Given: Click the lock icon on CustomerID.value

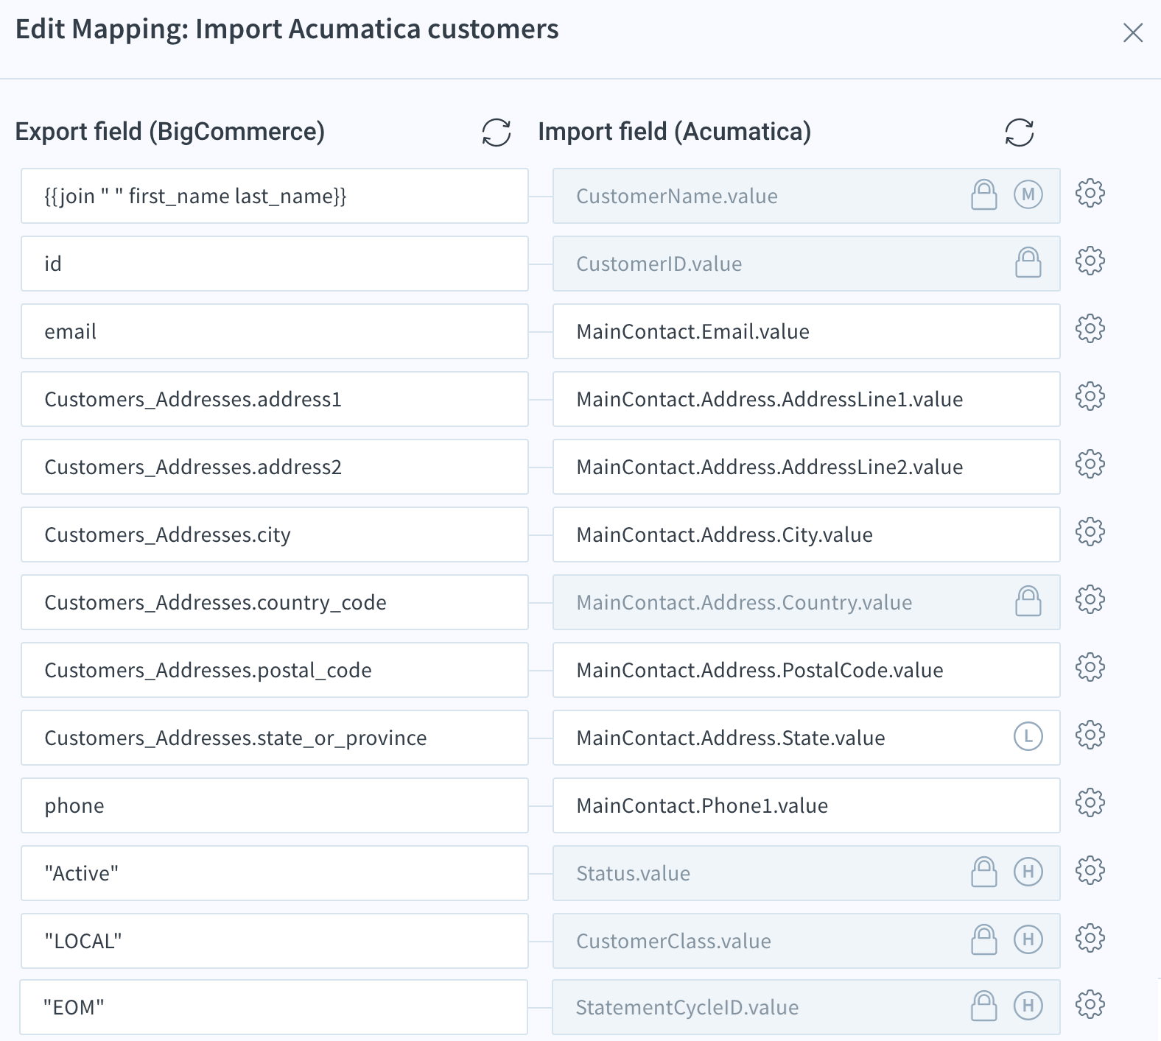Looking at the screenshot, I should (1028, 262).
